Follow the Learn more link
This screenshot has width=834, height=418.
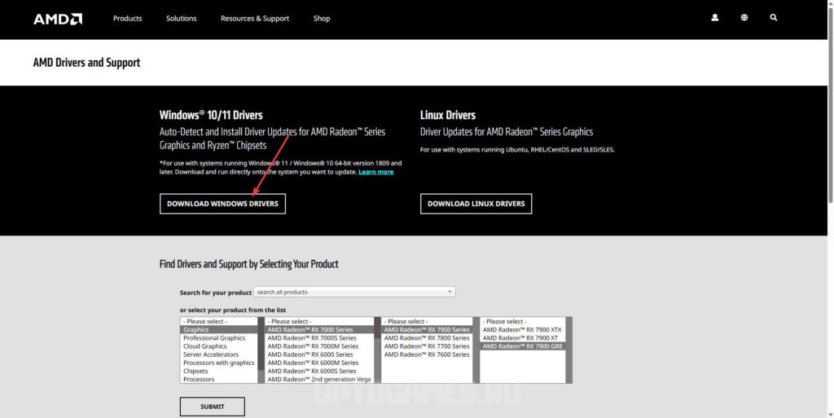pos(375,172)
